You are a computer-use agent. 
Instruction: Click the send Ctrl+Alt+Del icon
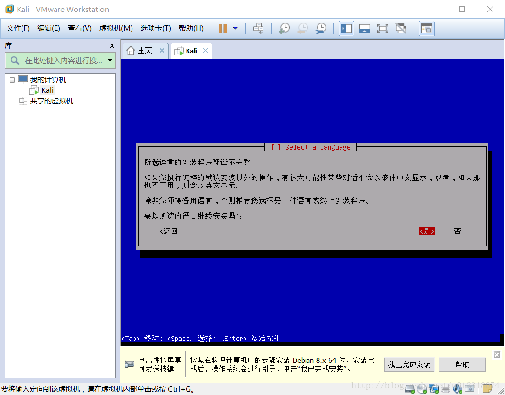coord(258,28)
